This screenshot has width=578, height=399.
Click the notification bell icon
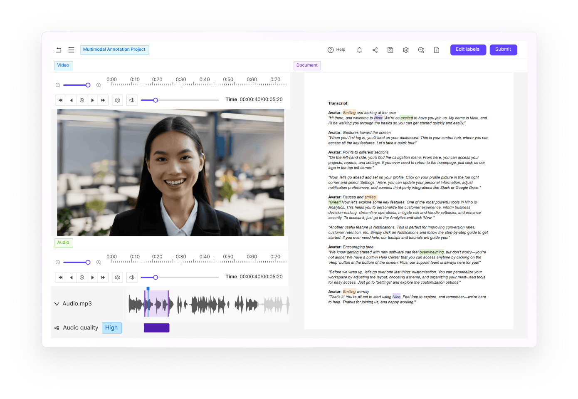coord(359,50)
